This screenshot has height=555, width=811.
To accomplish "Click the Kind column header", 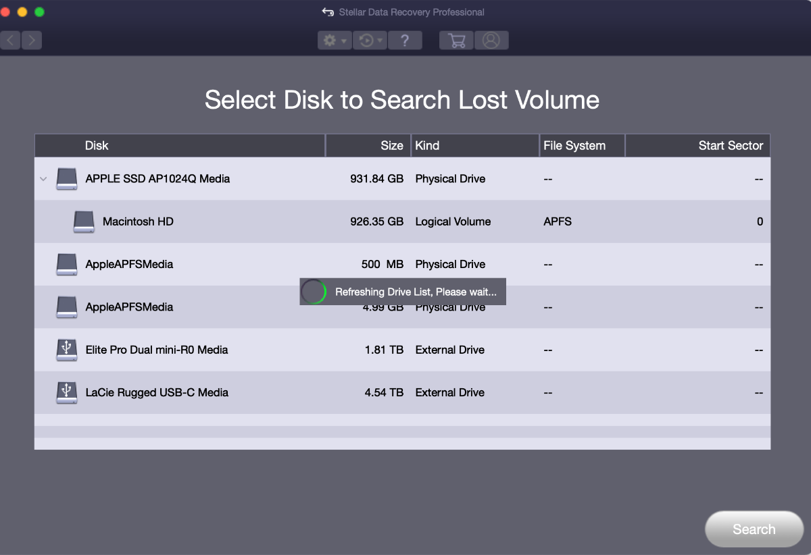I will [427, 145].
